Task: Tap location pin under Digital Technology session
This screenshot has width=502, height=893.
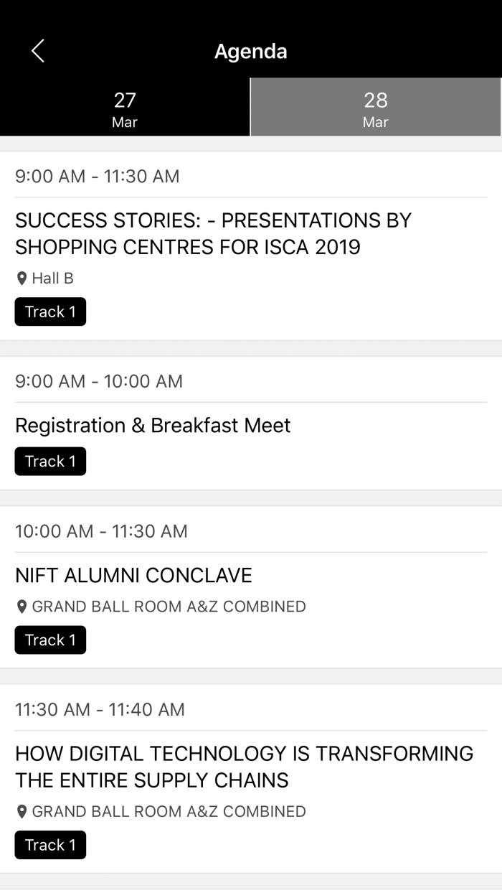Action: [22, 812]
